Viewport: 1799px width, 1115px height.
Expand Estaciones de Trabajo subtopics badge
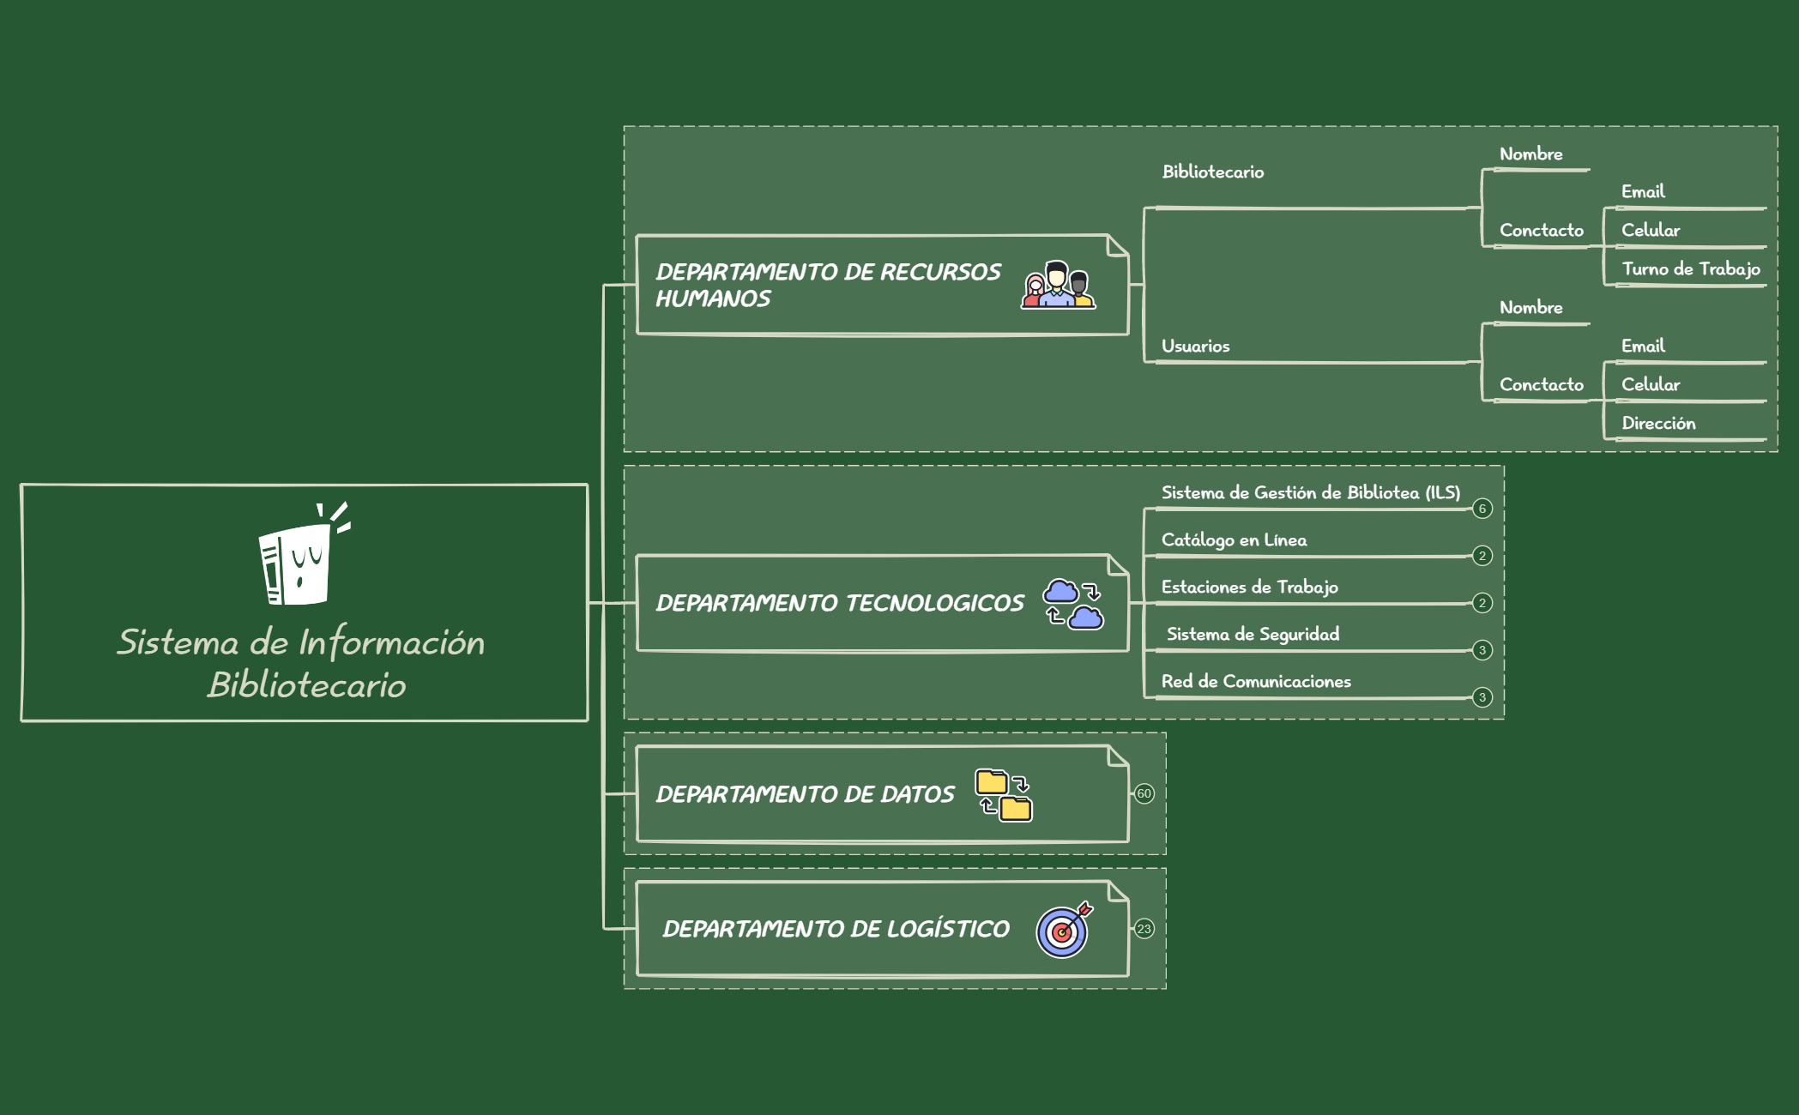tap(1482, 603)
